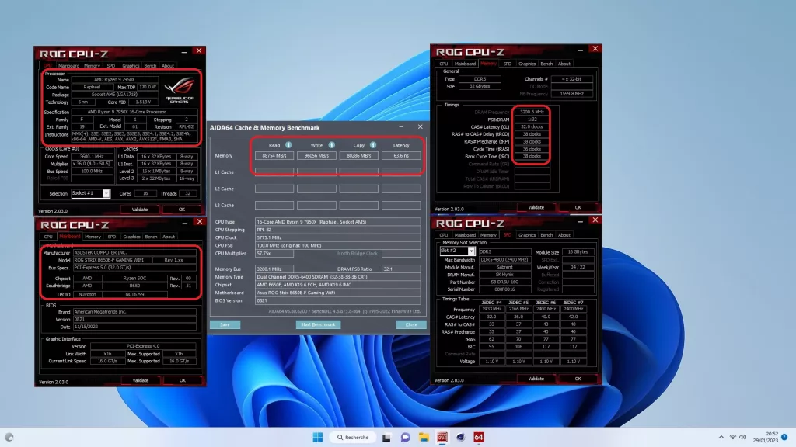Open Microsoft Teams chat from taskbar
This screenshot has height=447, width=796.
point(405,437)
